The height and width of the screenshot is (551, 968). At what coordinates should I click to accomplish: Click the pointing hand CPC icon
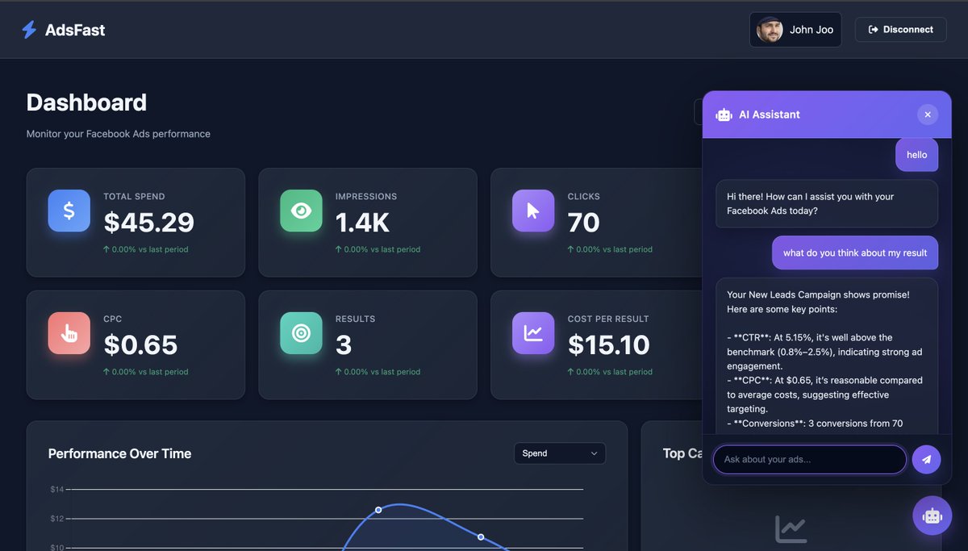pyautogui.click(x=69, y=333)
